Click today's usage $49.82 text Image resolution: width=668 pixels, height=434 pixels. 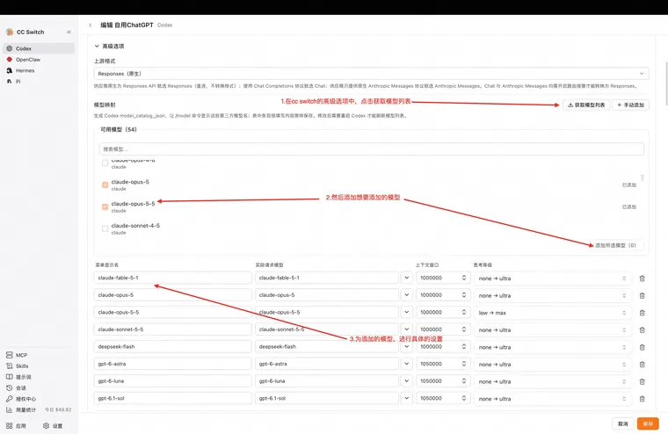(x=58, y=409)
